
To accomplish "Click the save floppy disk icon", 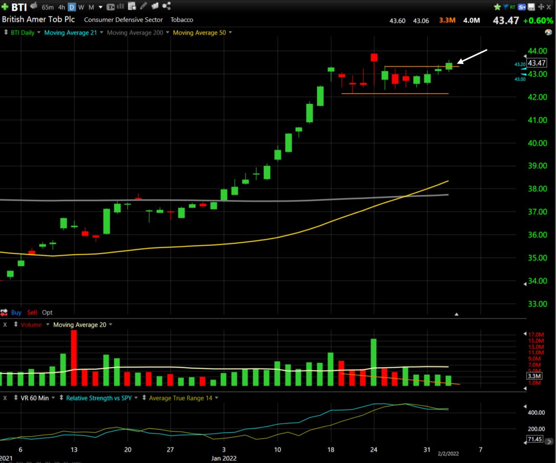I will [531, 7].
